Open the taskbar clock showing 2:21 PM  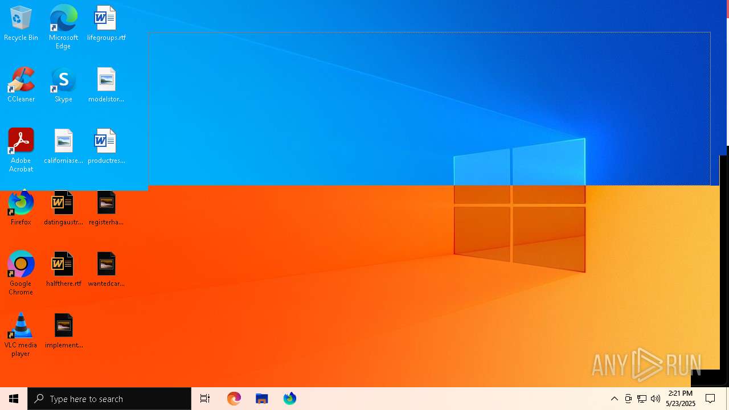tap(681, 399)
